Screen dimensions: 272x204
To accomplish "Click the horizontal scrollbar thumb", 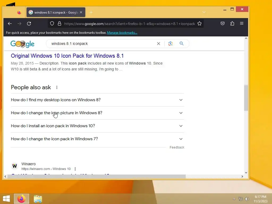I will pyautogui.click(x=96, y=176).
